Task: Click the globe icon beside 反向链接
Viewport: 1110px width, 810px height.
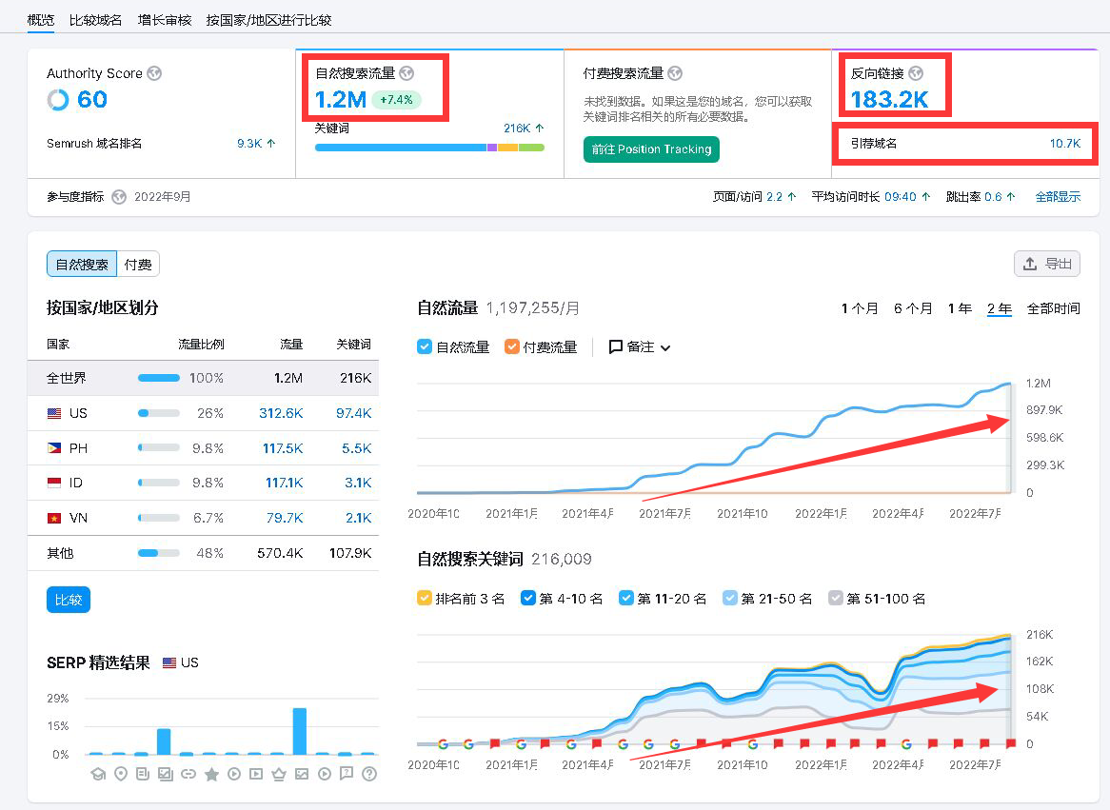Action: tap(916, 73)
